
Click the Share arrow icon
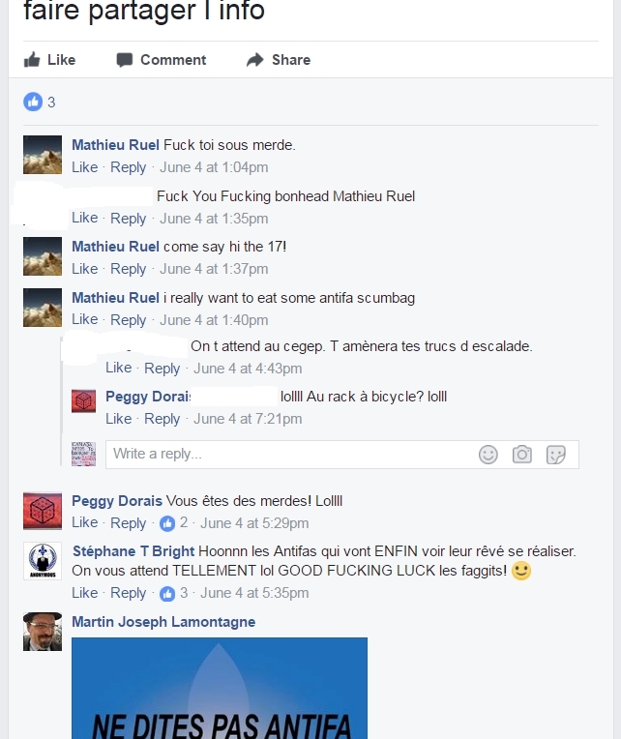click(255, 60)
